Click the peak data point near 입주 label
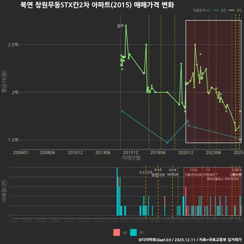 click(x=126, y=26)
